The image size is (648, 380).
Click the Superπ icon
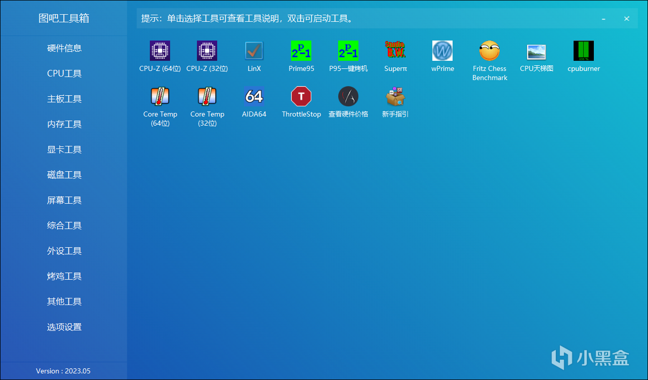tap(395, 51)
